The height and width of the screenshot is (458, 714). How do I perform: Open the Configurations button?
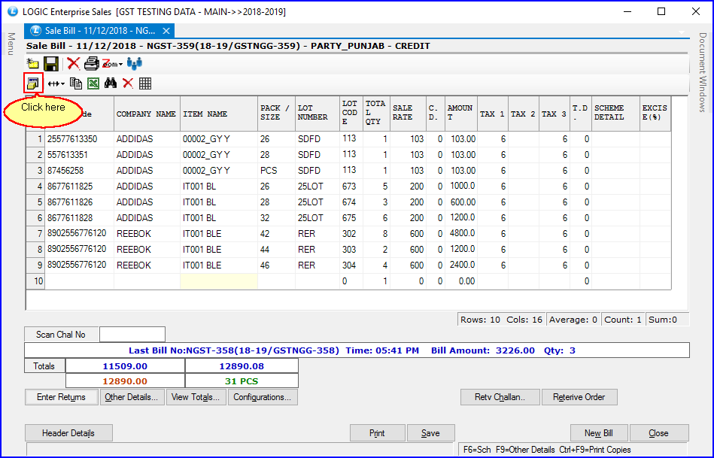(263, 397)
